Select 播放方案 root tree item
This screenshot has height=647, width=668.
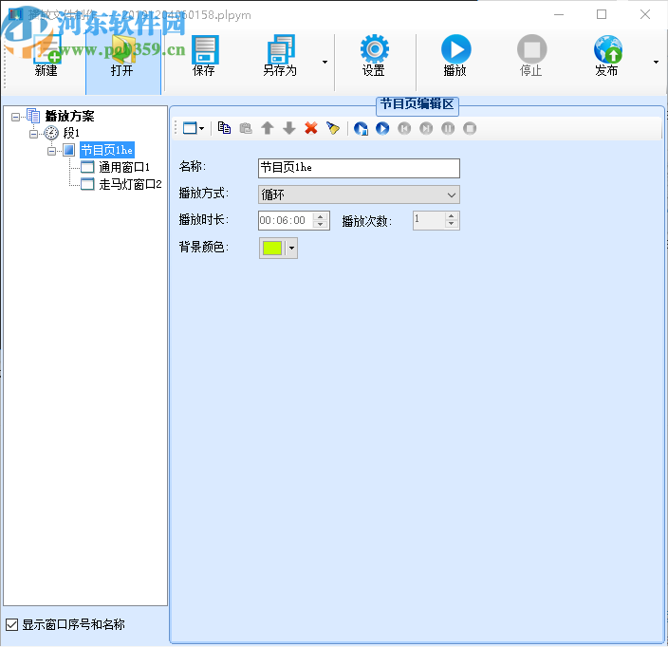click(x=69, y=116)
